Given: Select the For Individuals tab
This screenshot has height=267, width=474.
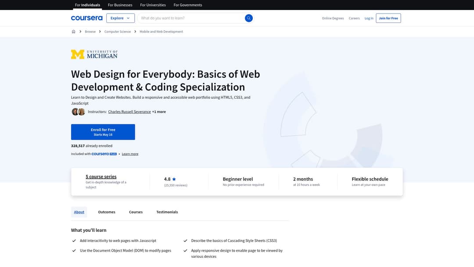Looking at the screenshot, I should 87,5.
